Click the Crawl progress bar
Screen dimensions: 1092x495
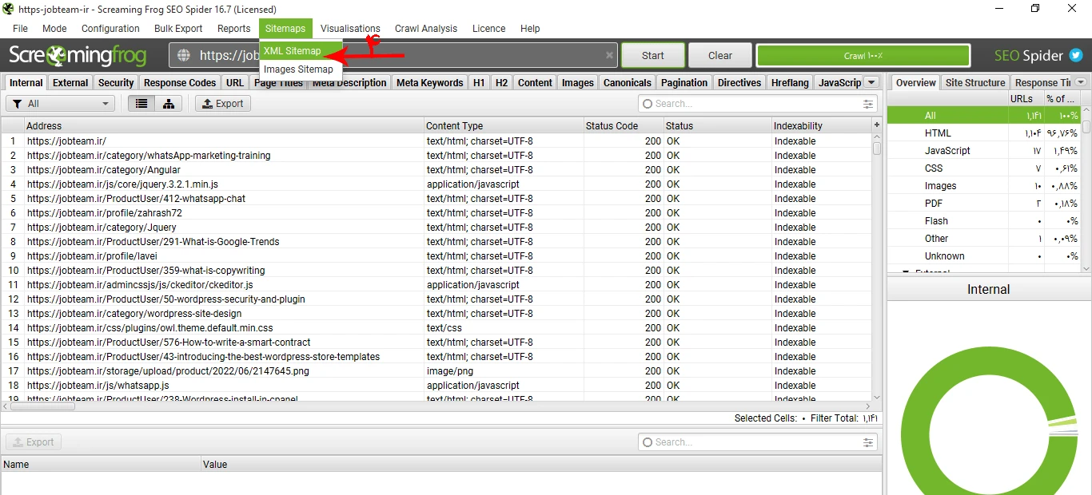[863, 56]
